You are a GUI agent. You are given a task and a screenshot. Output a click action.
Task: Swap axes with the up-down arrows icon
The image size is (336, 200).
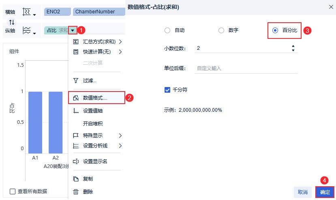coord(11,21)
